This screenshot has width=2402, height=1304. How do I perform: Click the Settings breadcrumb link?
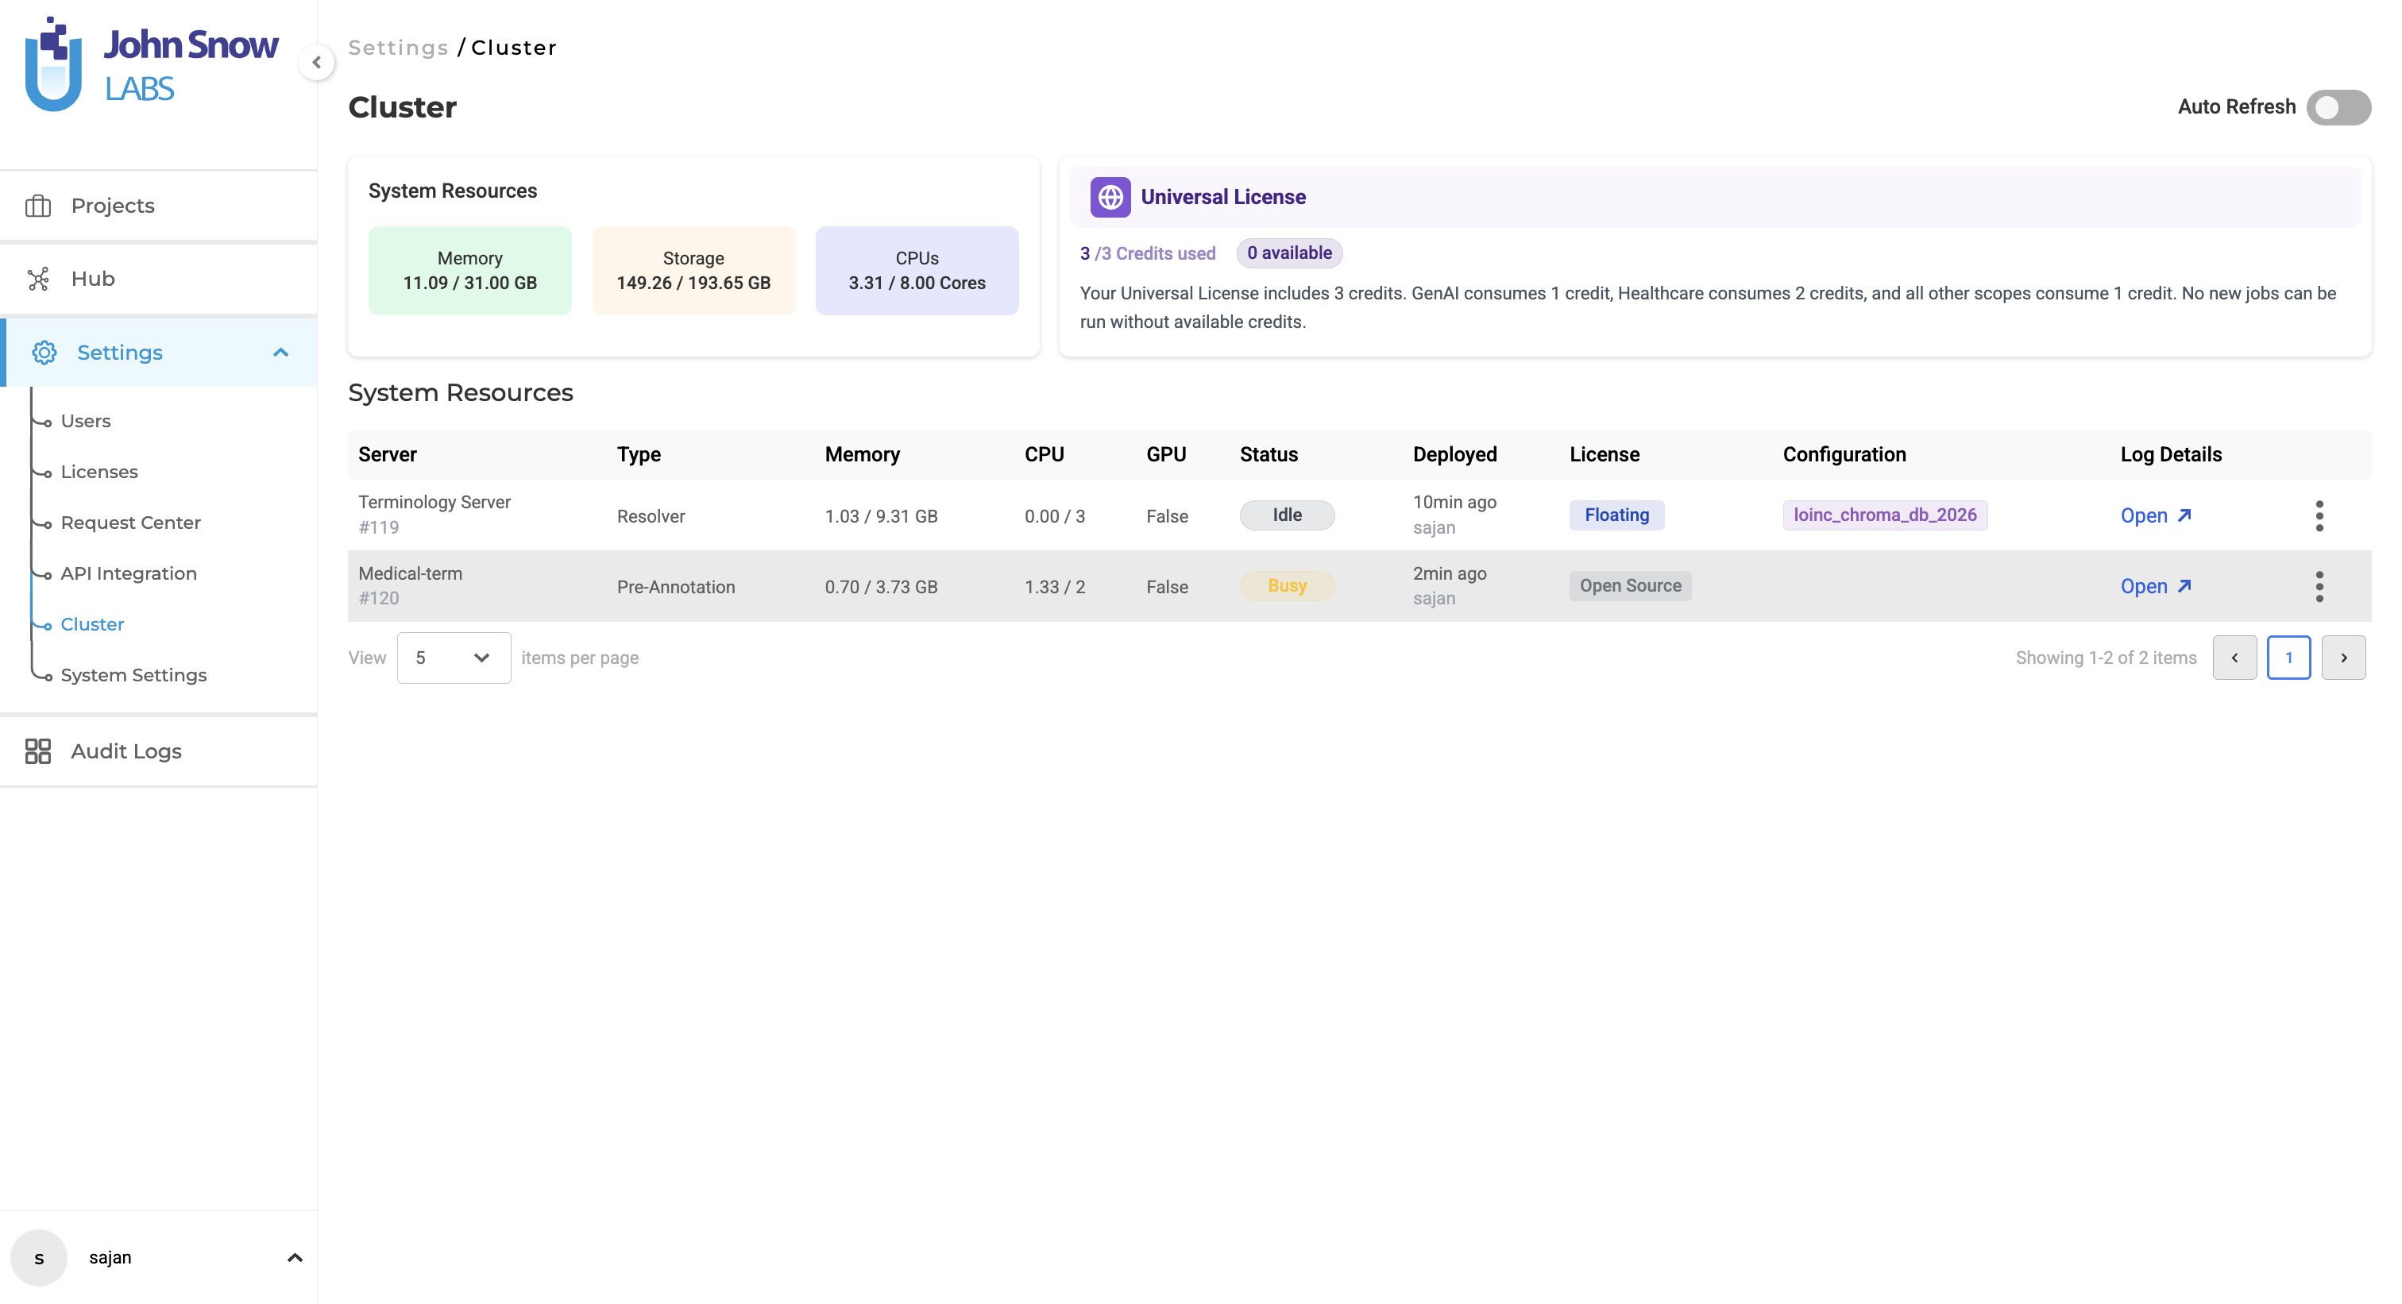(398, 47)
